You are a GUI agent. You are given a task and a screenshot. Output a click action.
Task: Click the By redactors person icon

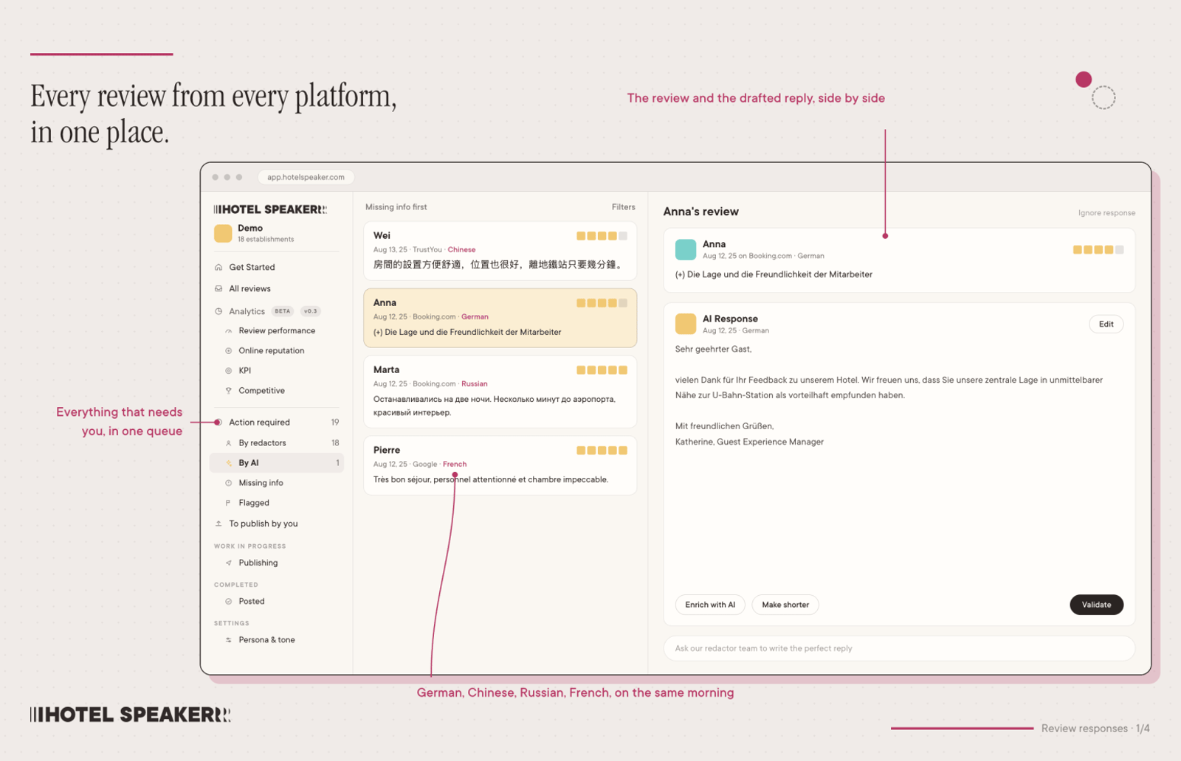(x=229, y=443)
